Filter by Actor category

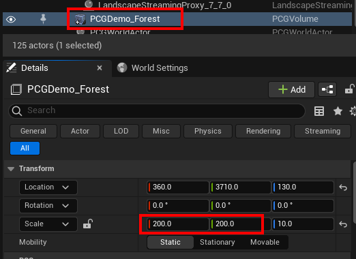pos(80,131)
